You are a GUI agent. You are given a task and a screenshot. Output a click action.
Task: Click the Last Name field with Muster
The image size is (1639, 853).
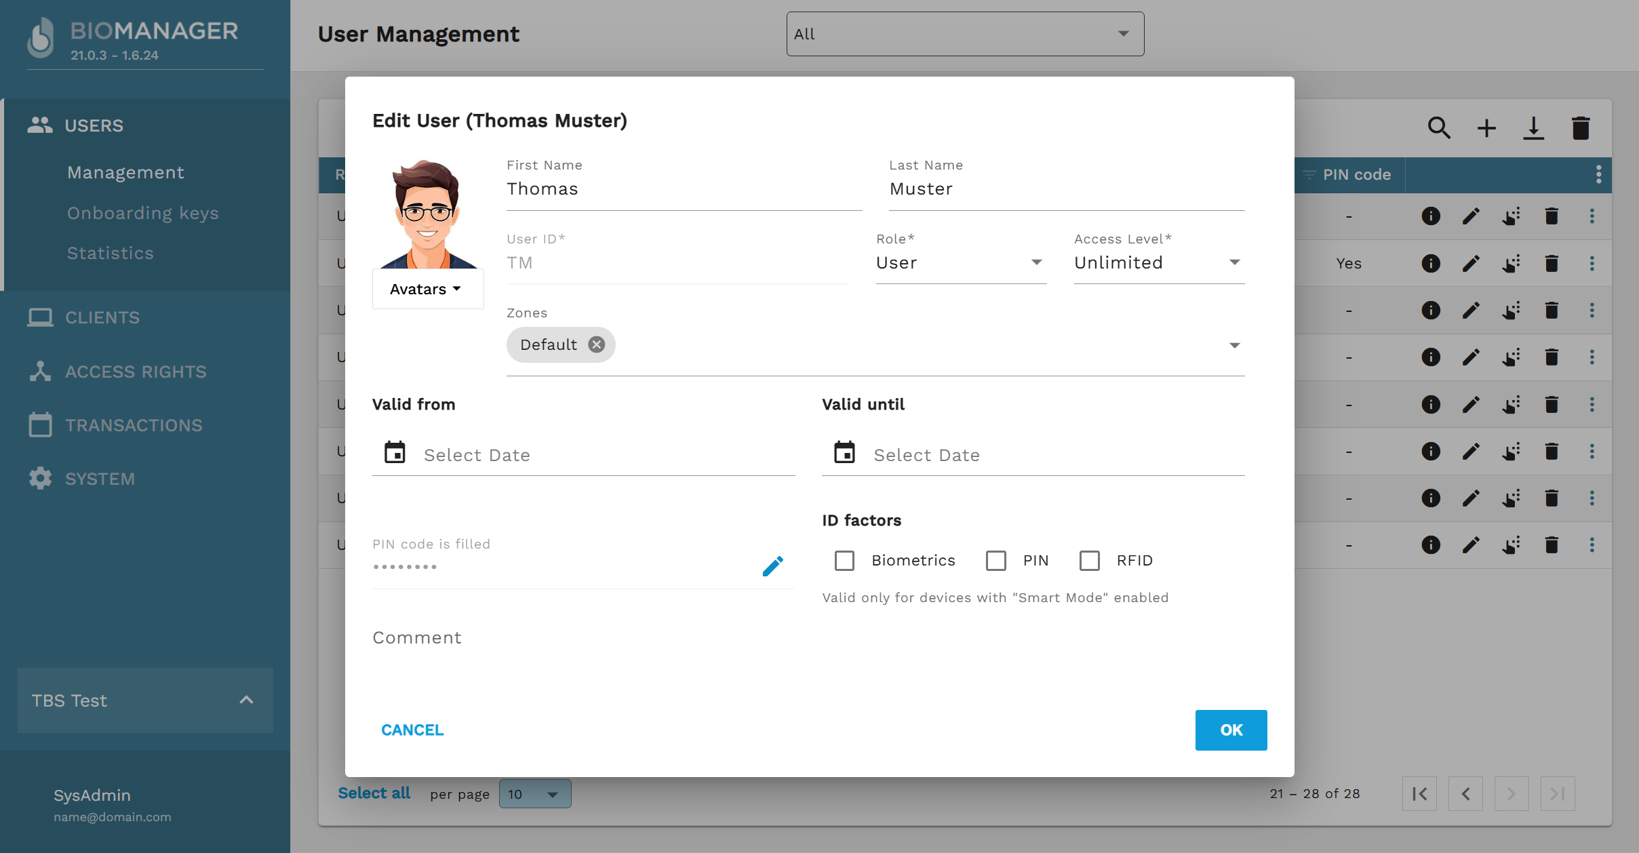tap(1067, 189)
